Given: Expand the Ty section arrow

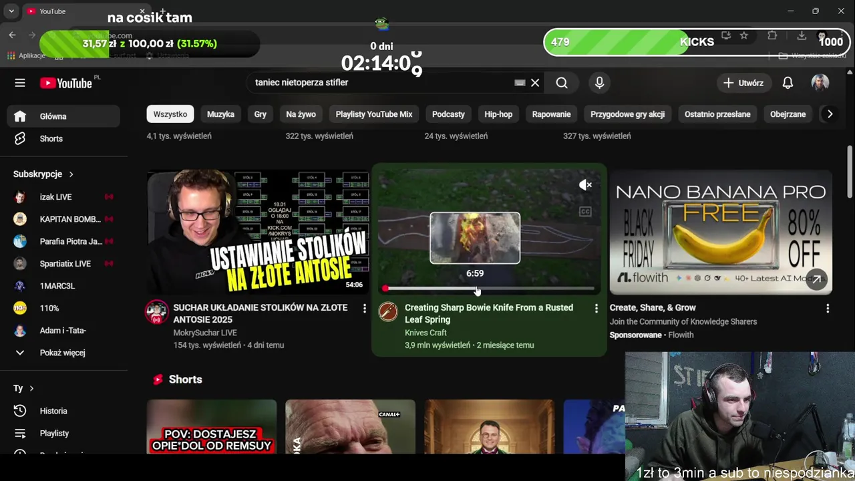Looking at the screenshot, I should (31, 388).
